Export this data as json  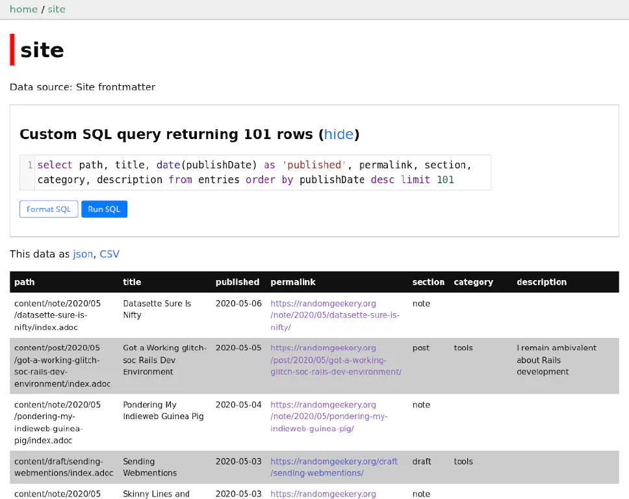[x=83, y=254]
